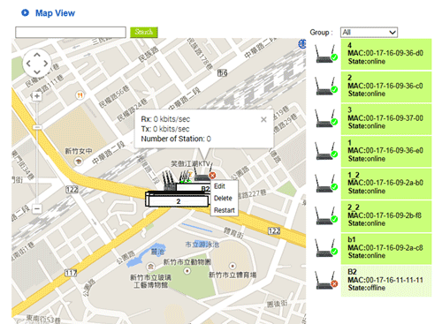Click the map zoom in plus button
This screenshot has height=324, width=442.
click(37, 96)
